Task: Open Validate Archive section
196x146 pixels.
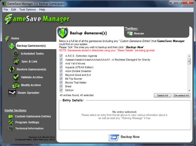Action: click(x=32, y=77)
